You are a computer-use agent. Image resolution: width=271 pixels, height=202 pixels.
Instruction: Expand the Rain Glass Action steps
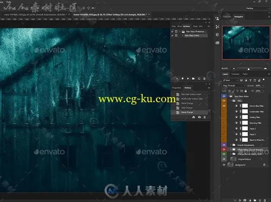click(182, 35)
